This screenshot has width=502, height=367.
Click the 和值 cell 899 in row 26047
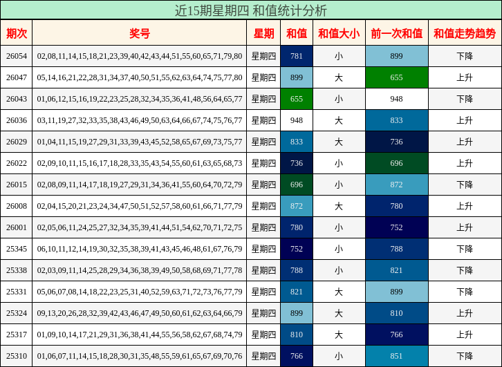297,77
